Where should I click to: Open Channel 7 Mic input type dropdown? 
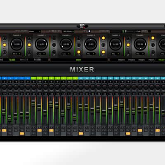pos(140,54)
